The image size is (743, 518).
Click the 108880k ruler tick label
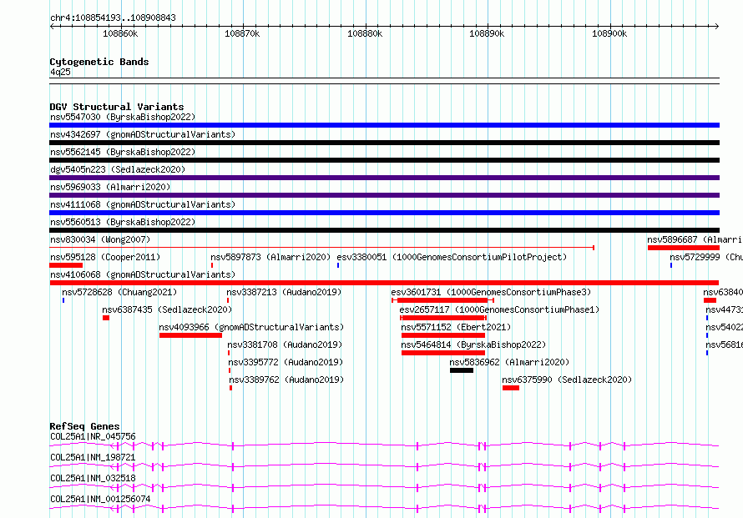[365, 34]
